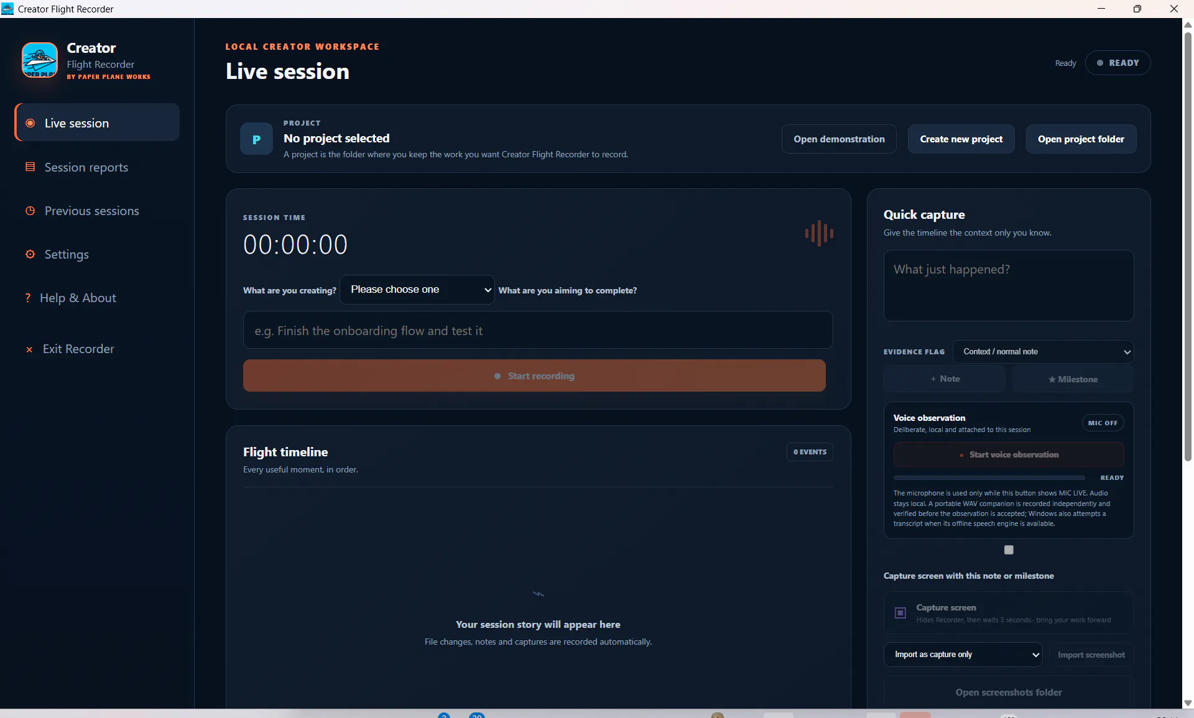This screenshot has height=718, width=1194.
Task: Click the Capture screen square icon
Action: coord(900,613)
